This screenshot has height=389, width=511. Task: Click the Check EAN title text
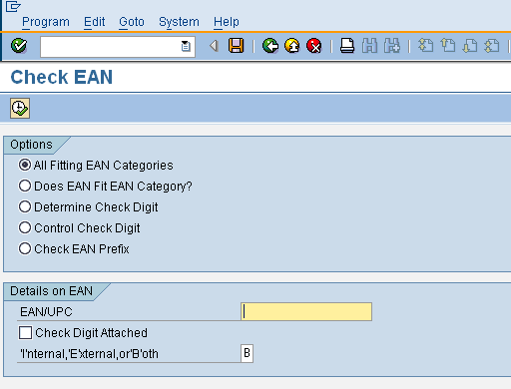[x=62, y=77]
